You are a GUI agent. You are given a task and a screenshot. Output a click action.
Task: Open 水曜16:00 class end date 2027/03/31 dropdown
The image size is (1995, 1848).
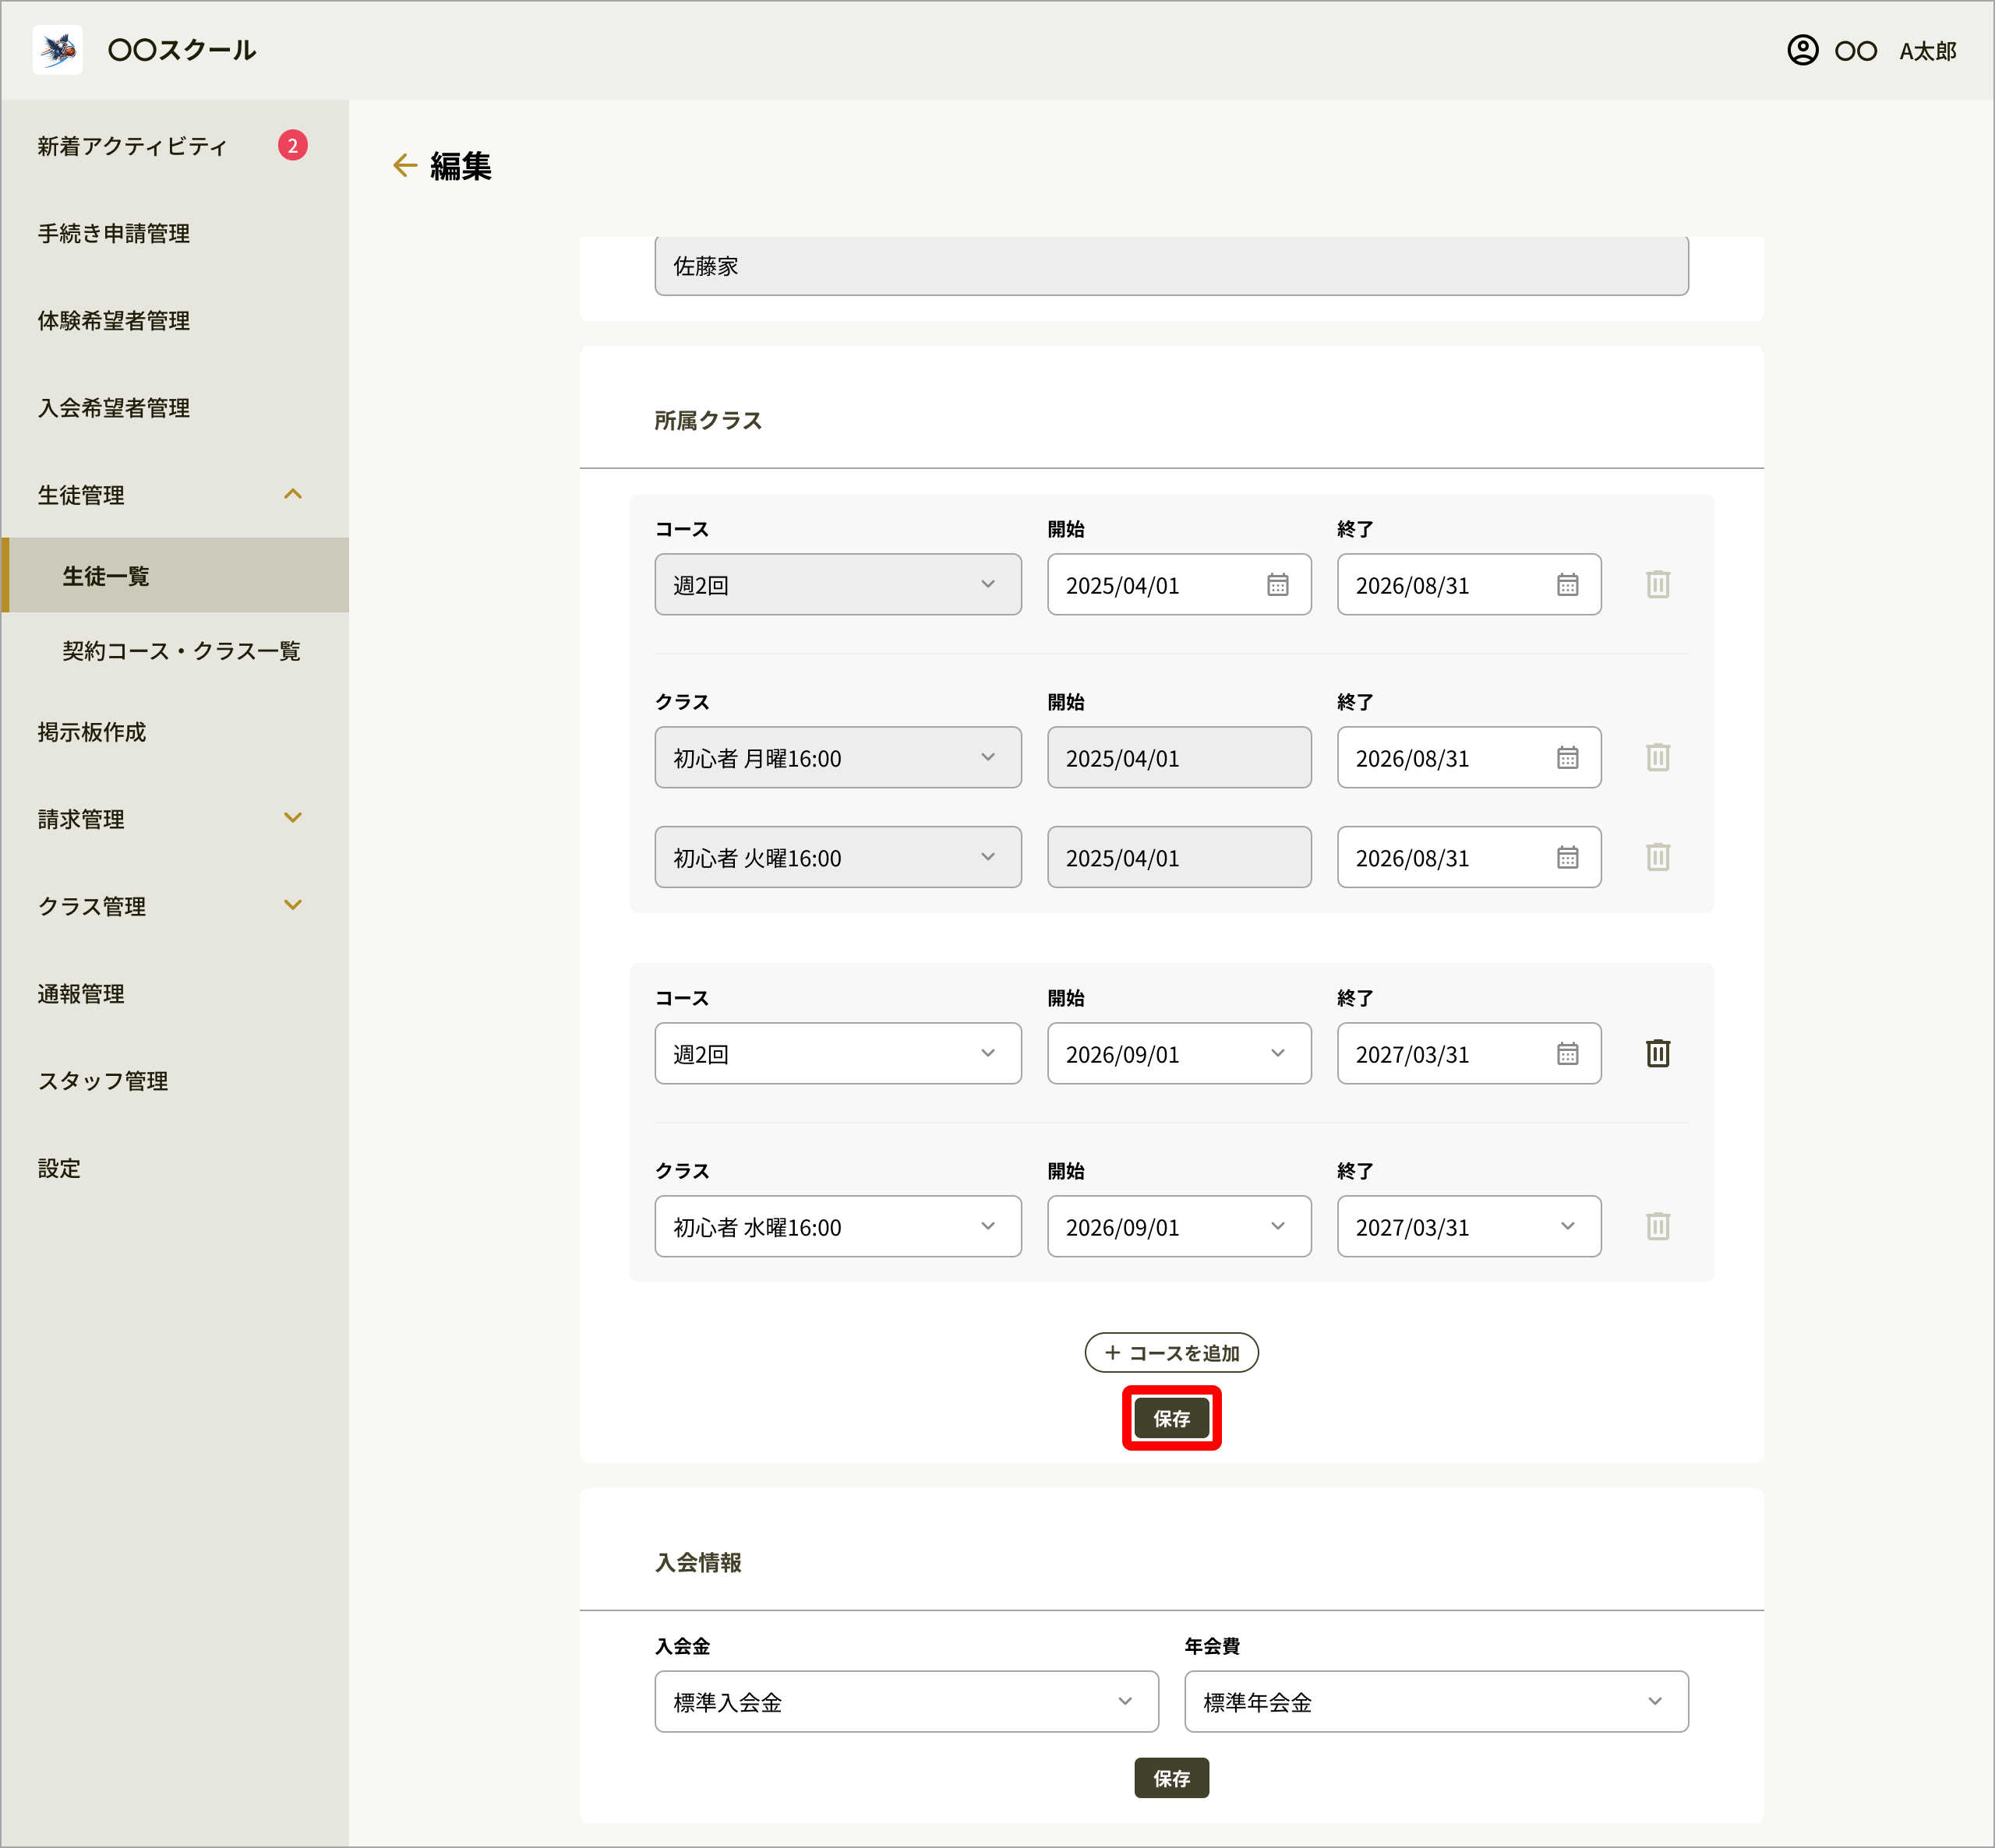[1469, 1226]
